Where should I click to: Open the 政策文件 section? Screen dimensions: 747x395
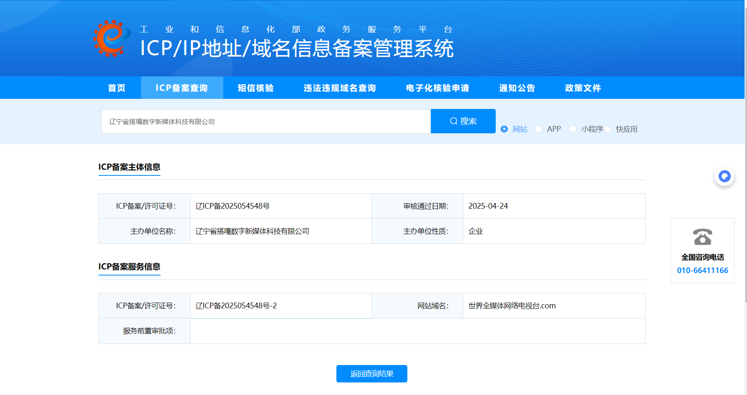pyautogui.click(x=582, y=88)
